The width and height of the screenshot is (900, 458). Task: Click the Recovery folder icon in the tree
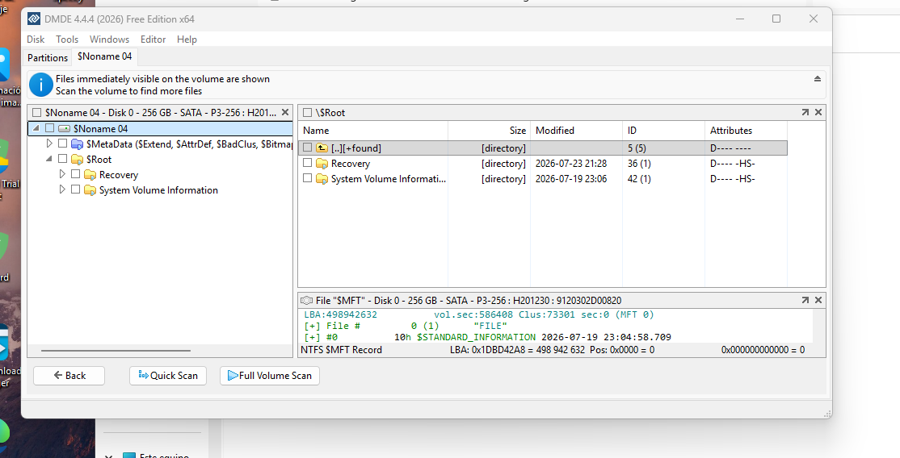point(90,175)
